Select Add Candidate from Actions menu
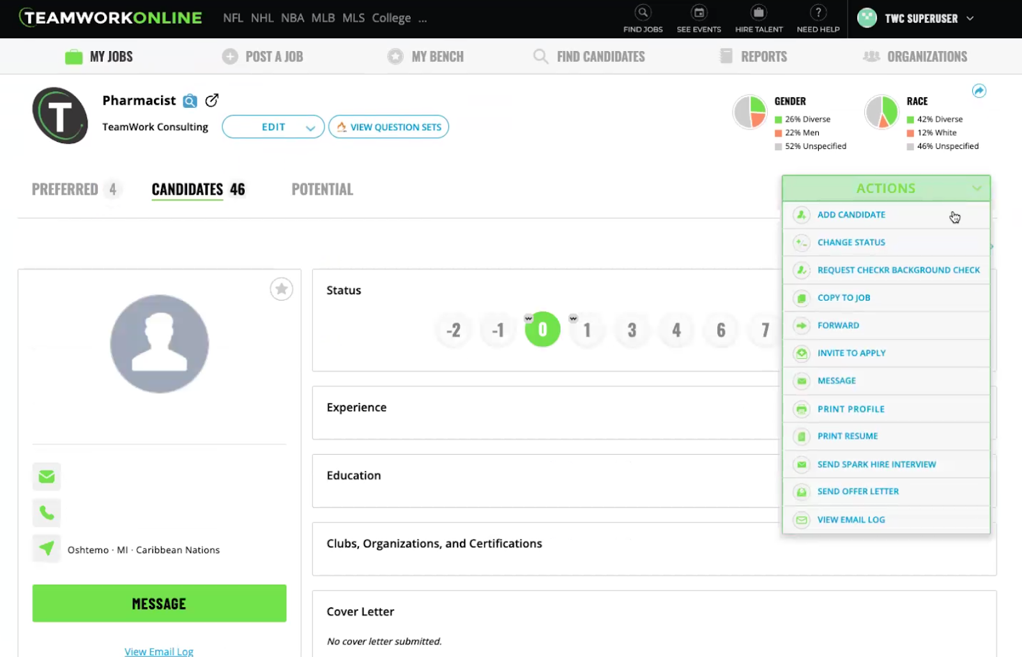The height and width of the screenshot is (657, 1022). 886,215
